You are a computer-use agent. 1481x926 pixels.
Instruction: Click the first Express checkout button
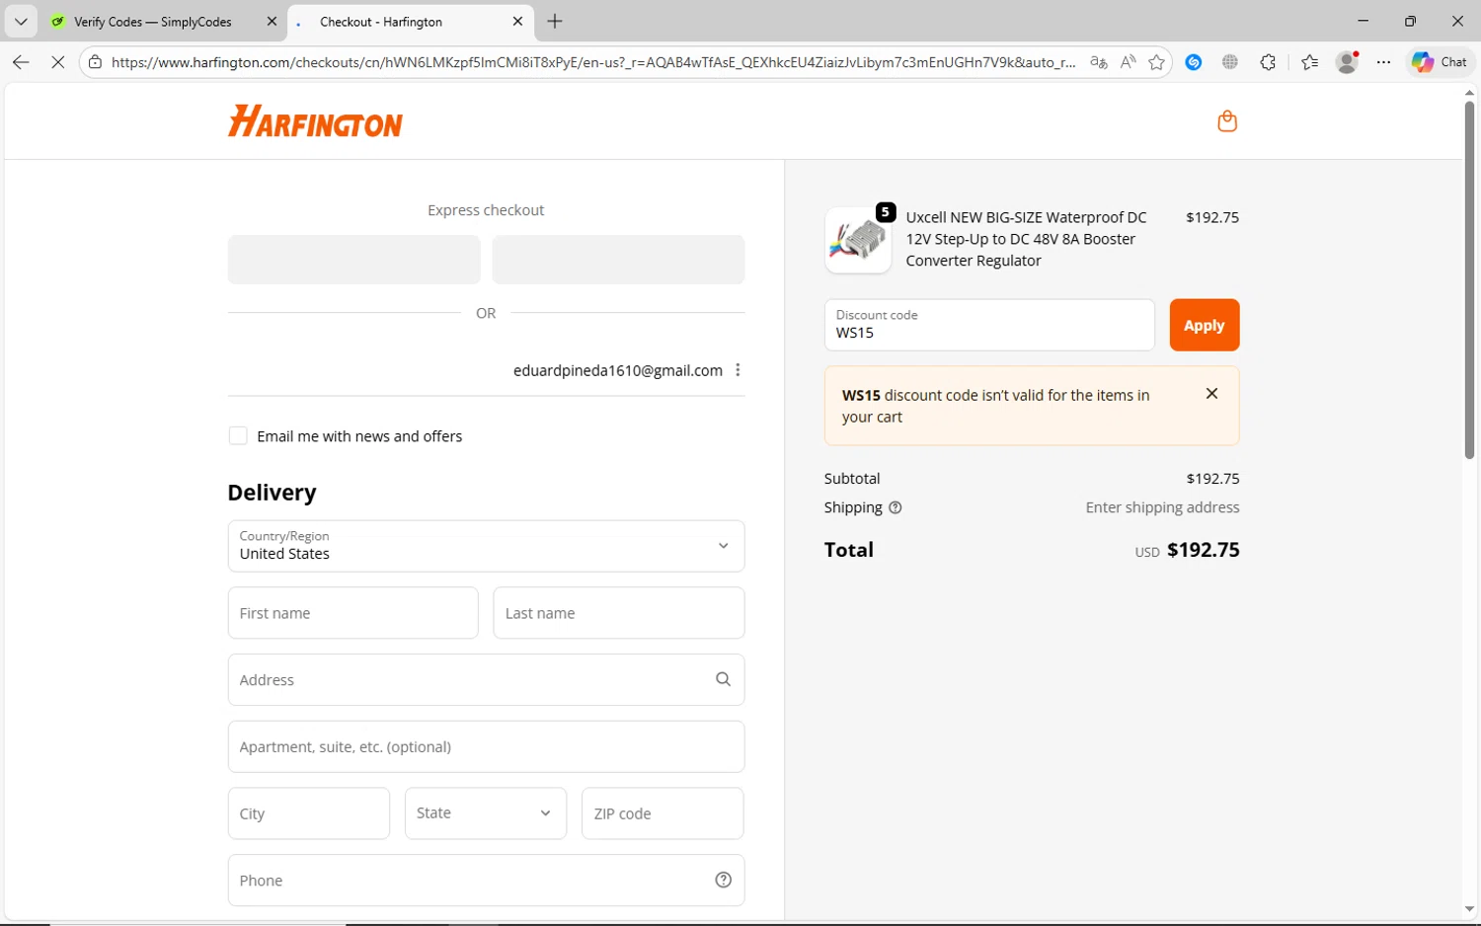point(353,260)
